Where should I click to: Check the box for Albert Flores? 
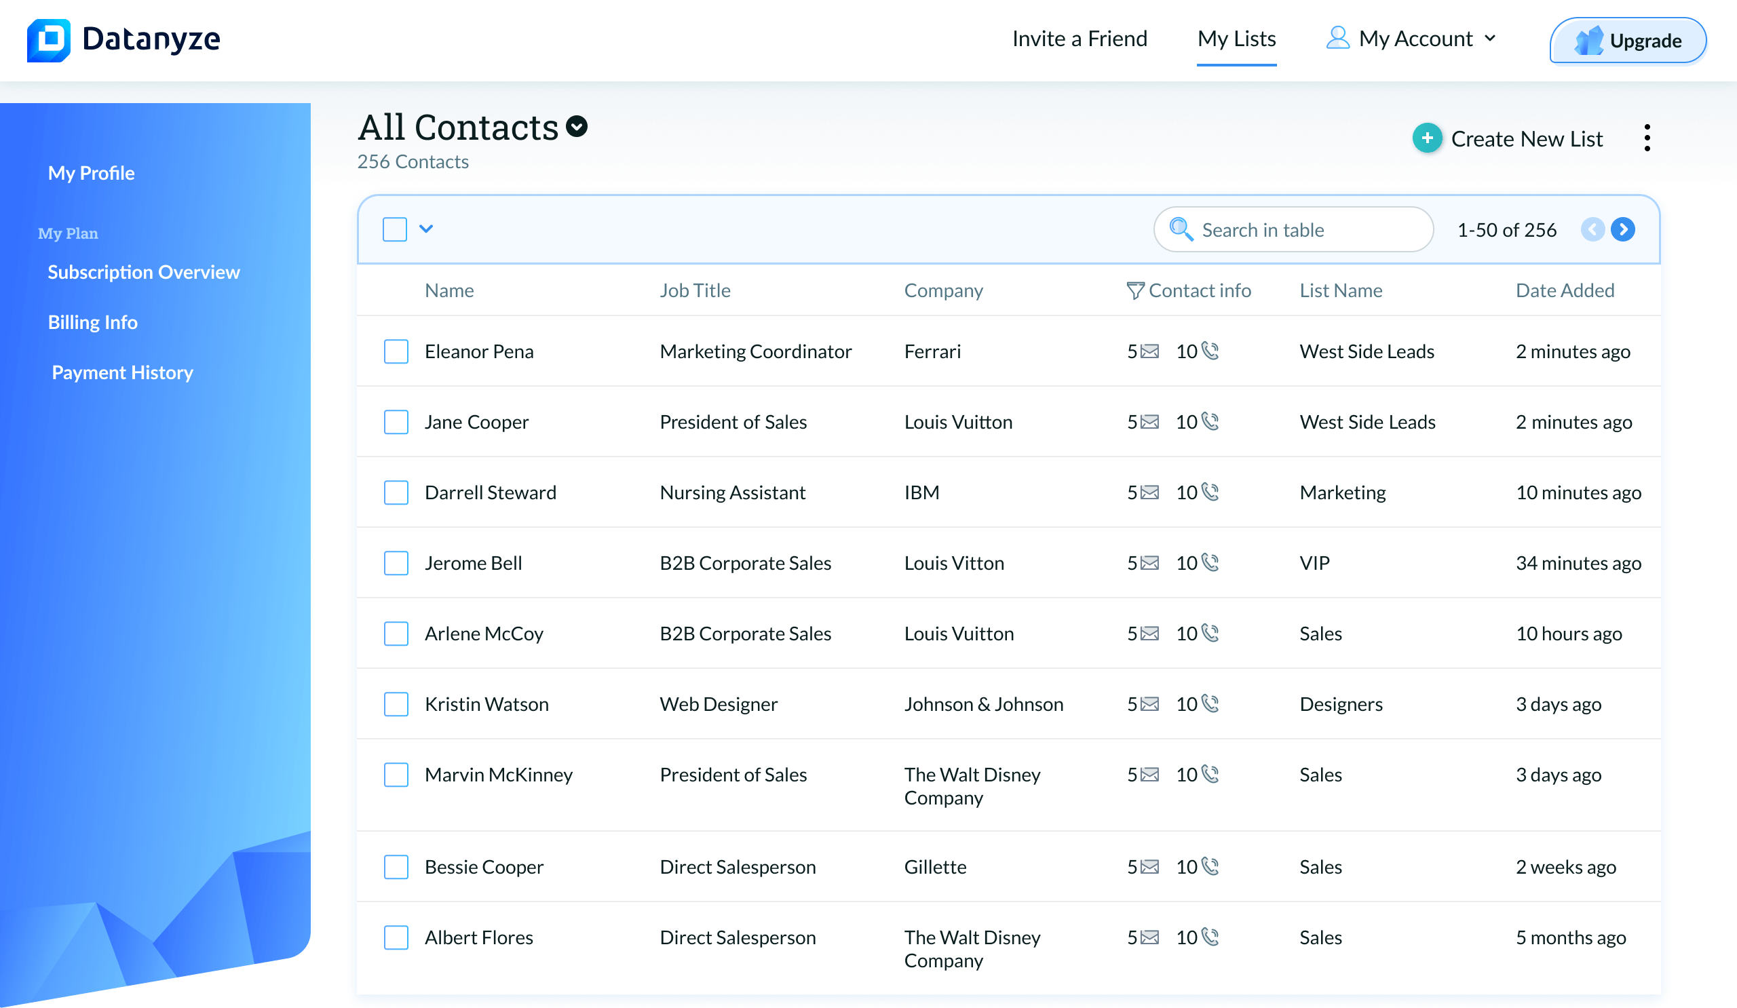pos(396,938)
